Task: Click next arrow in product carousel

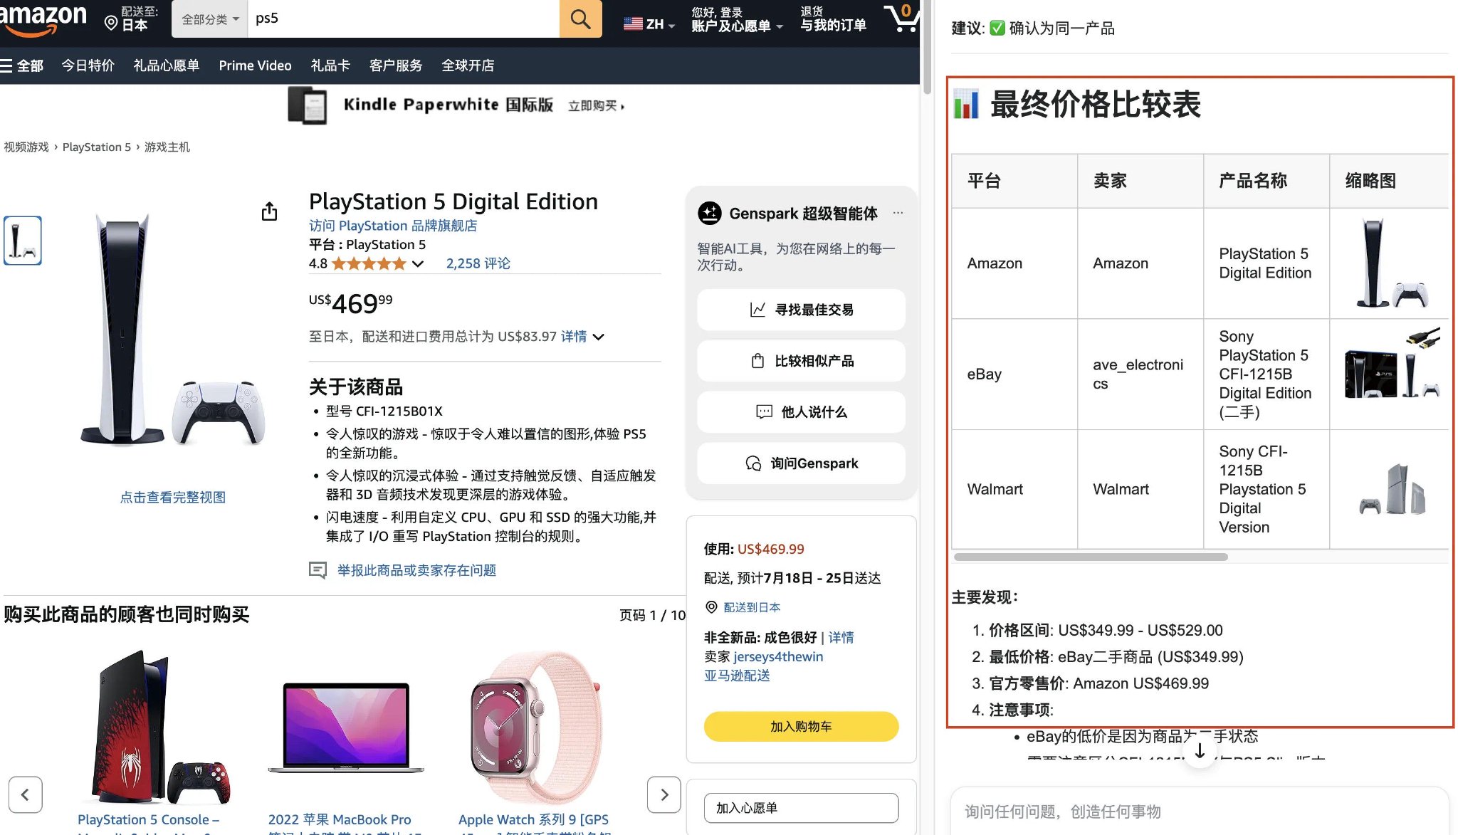Action: point(664,794)
